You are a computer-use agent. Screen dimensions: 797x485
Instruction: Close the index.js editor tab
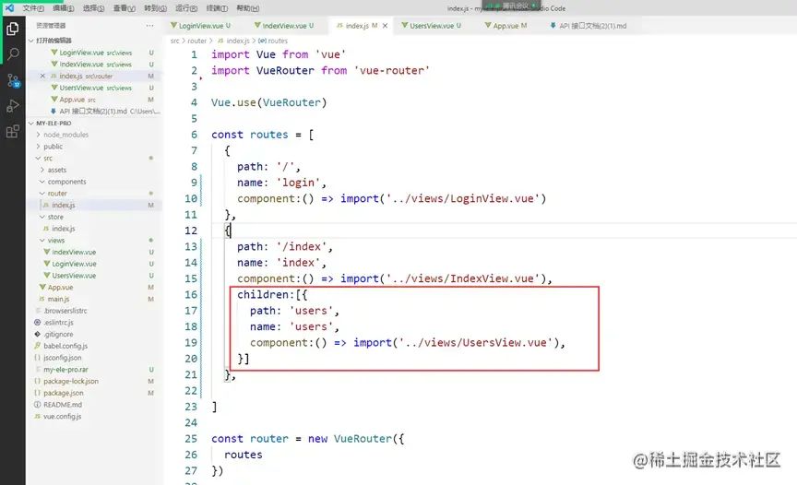tap(385, 26)
